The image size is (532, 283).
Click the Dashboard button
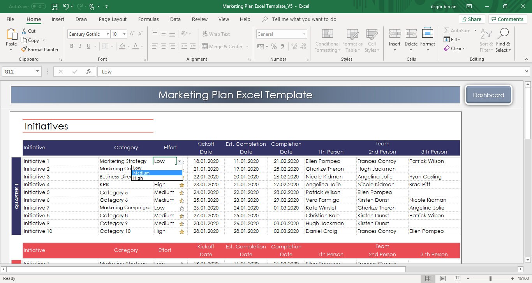click(488, 94)
